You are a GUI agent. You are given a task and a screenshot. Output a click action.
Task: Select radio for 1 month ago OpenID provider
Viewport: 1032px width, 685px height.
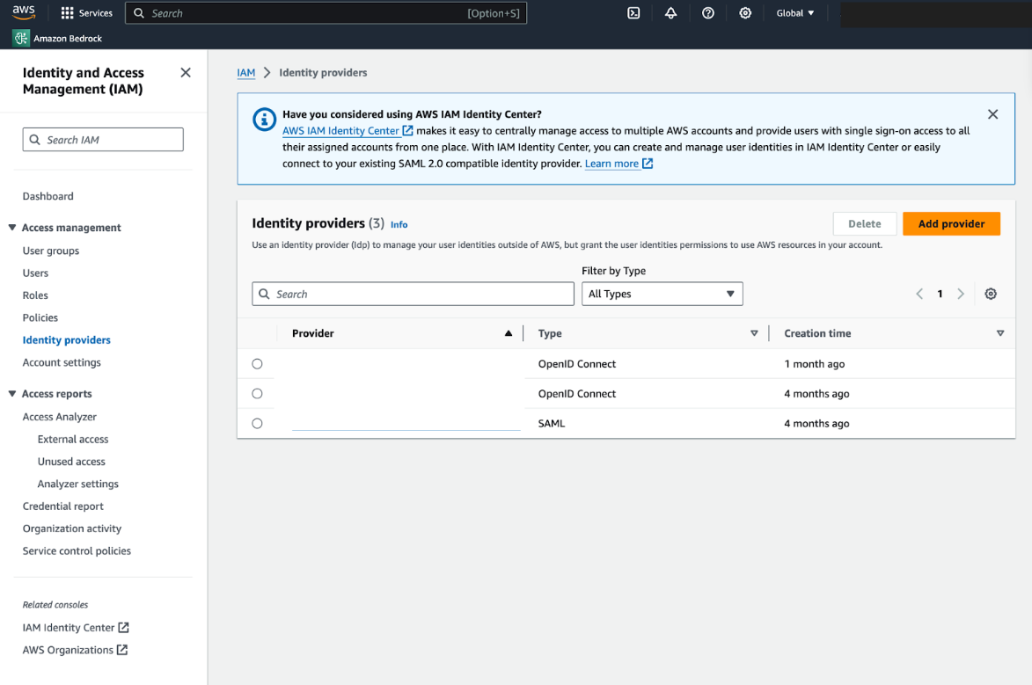[x=258, y=364]
